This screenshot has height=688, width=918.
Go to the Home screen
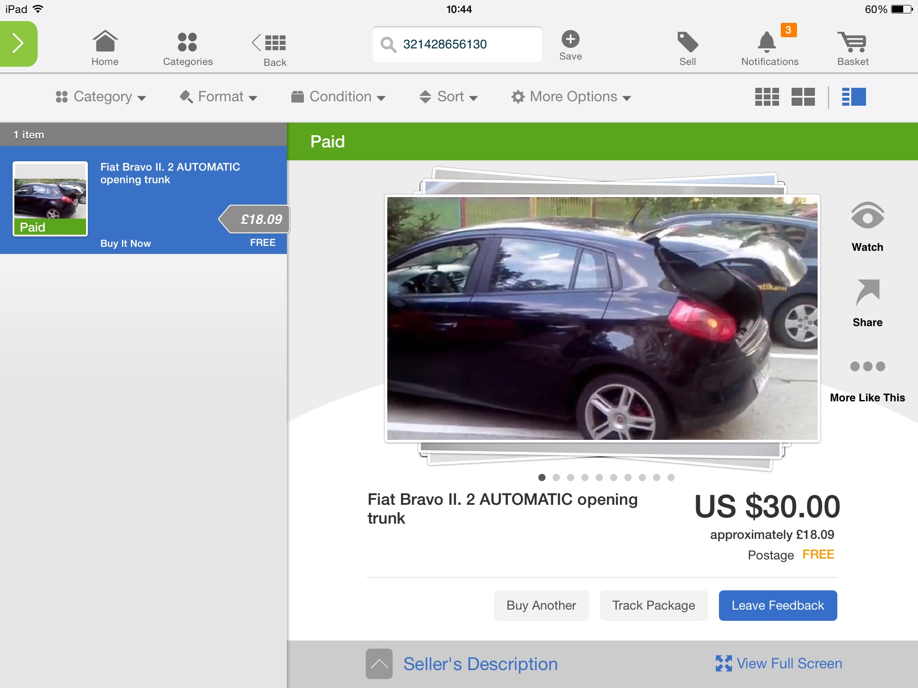coord(105,48)
